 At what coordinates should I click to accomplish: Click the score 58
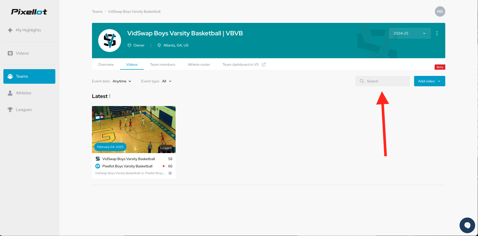coord(170,159)
